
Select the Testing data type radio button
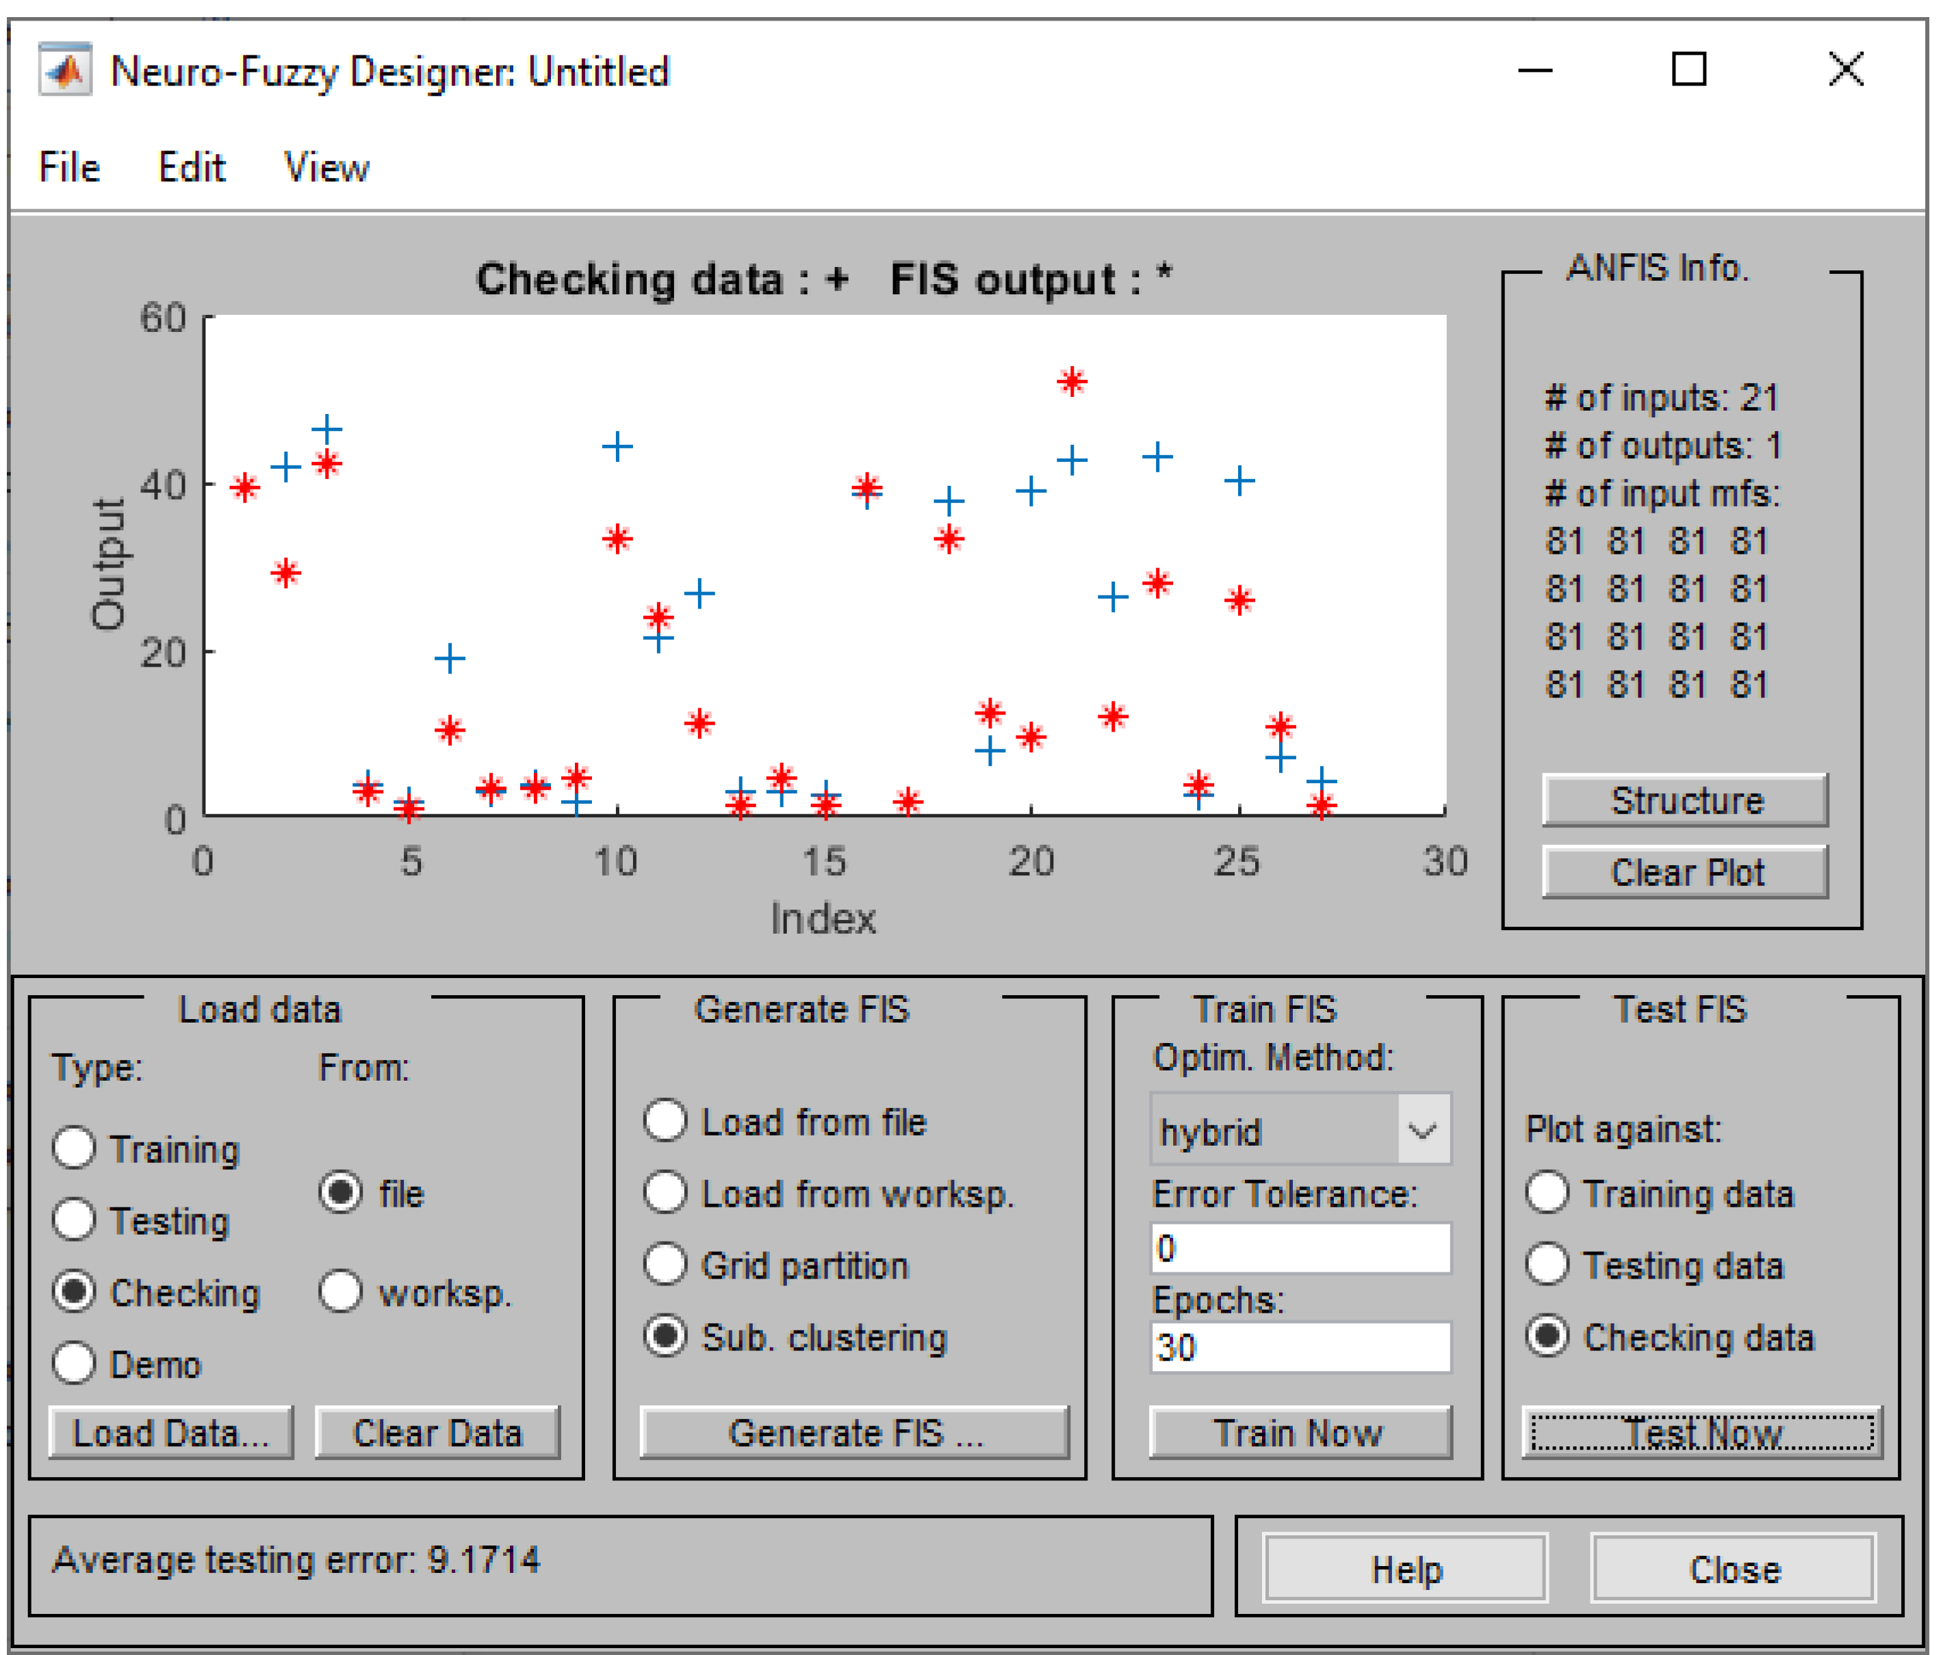pos(74,1220)
